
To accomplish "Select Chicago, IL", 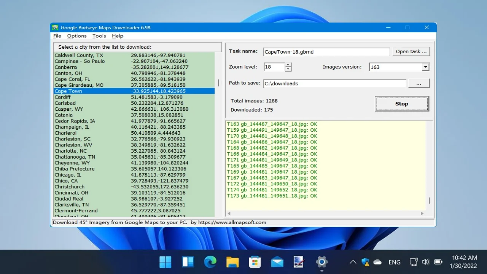I will coord(134,175).
